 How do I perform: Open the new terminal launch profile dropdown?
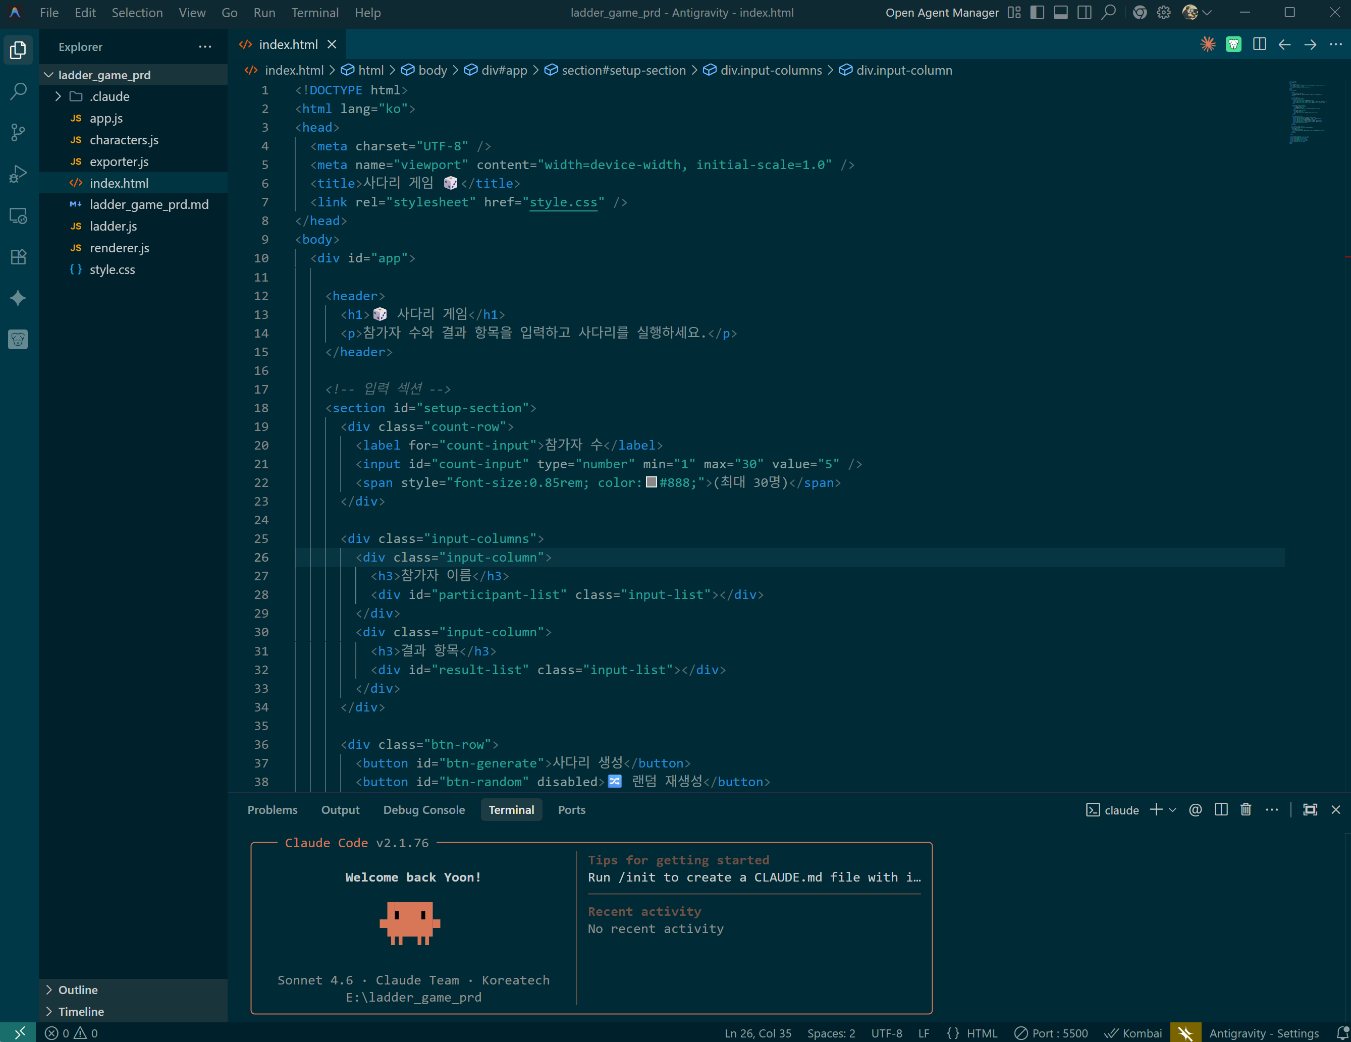[1173, 809]
